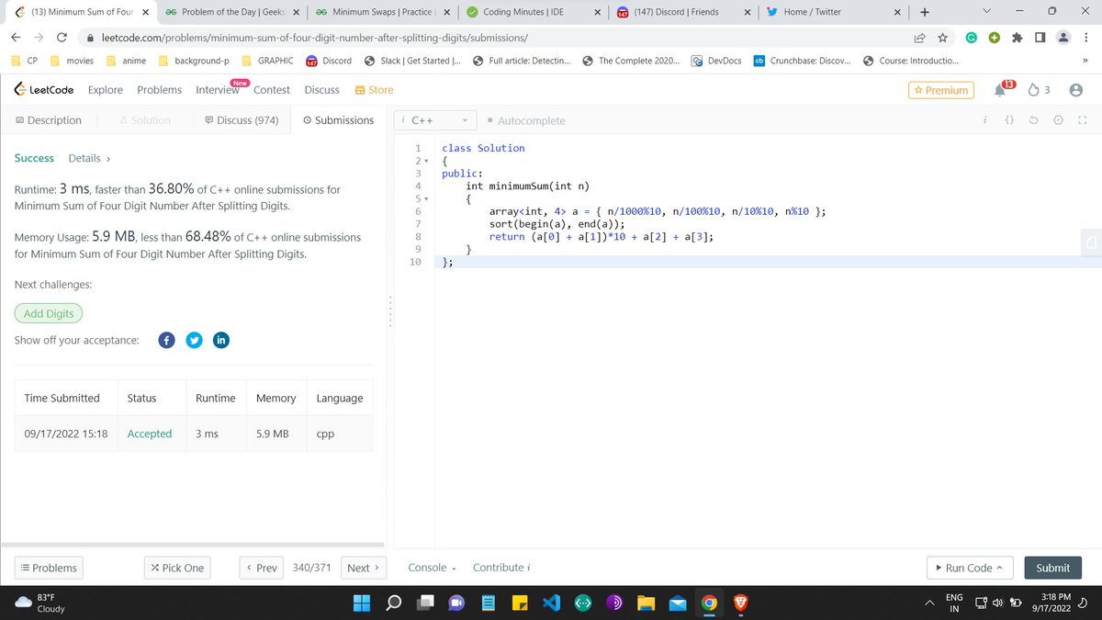The image size is (1102, 620).
Task: Go to Next problem
Action: click(364, 568)
